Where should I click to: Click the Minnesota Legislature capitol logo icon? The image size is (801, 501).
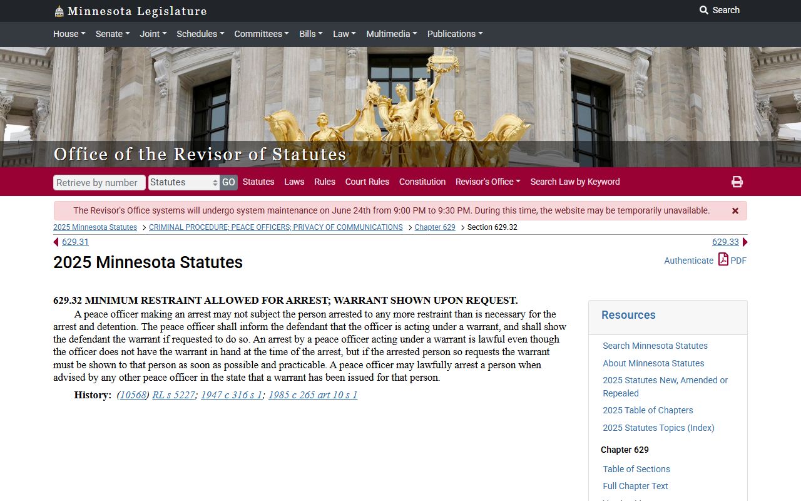tap(59, 11)
